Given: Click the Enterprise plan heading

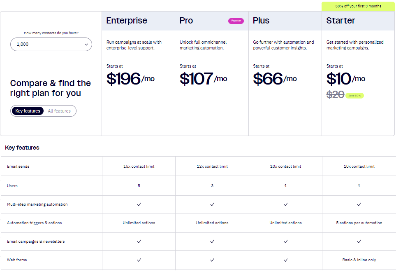Looking at the screenshot, I should 127,21.
